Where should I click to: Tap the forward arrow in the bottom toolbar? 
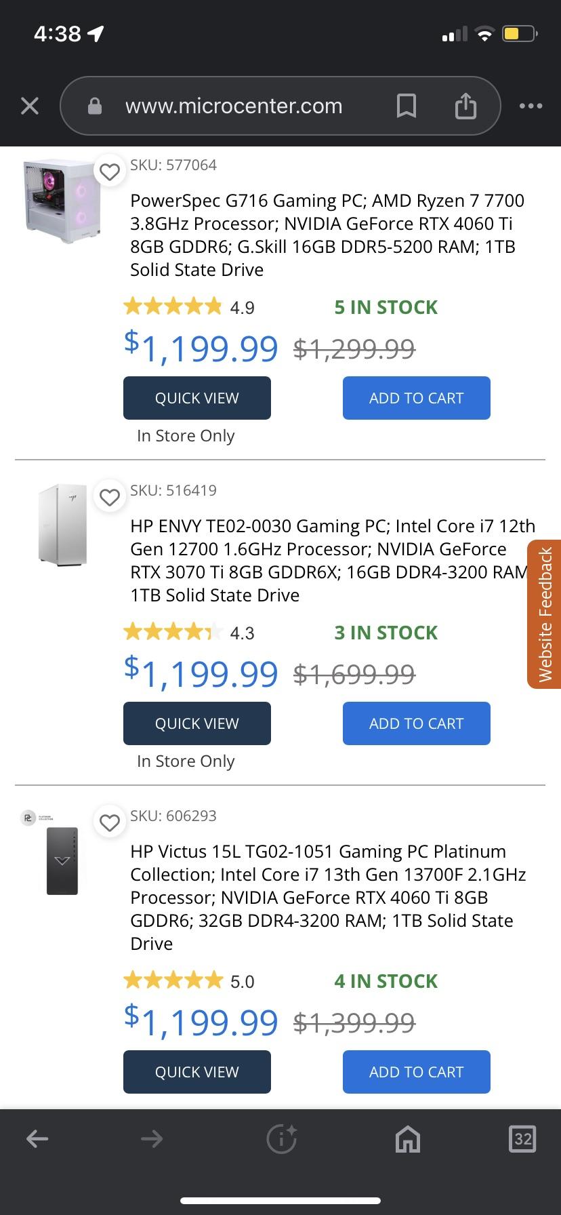coord(150,1139)
